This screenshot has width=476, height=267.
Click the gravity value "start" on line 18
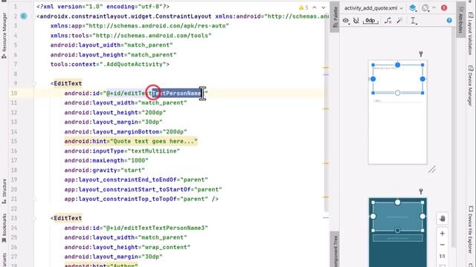point(132,170)
